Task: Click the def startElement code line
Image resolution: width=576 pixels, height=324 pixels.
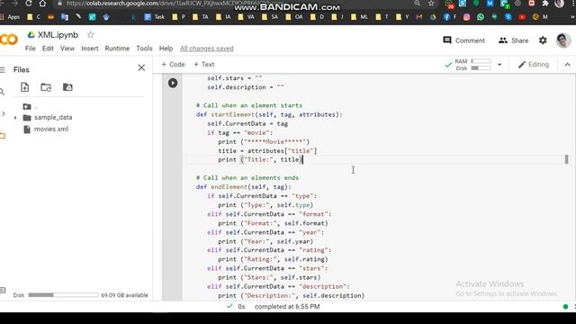Action: (269, 114)
